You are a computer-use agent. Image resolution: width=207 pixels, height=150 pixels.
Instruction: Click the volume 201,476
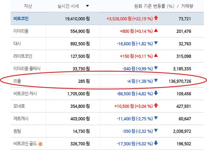coord(184,31)
